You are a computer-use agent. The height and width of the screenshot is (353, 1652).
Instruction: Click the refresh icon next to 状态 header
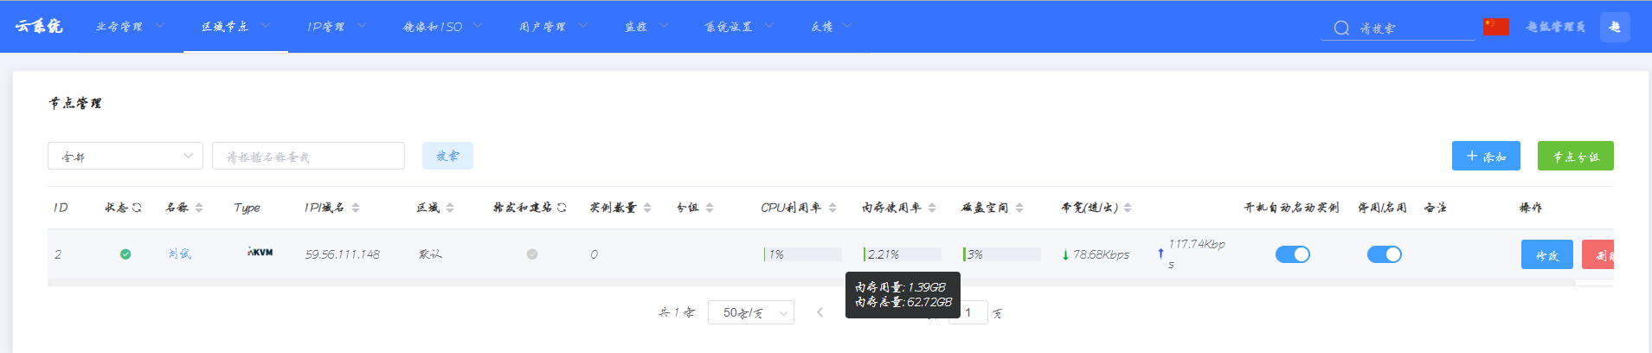point(137,208)
